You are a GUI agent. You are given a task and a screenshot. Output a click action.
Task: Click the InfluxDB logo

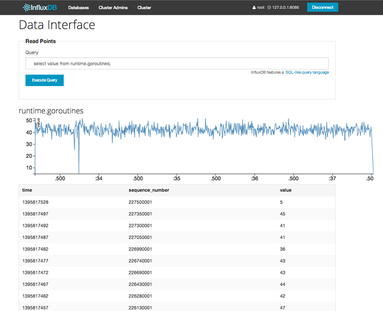click(x=40, y=8)
